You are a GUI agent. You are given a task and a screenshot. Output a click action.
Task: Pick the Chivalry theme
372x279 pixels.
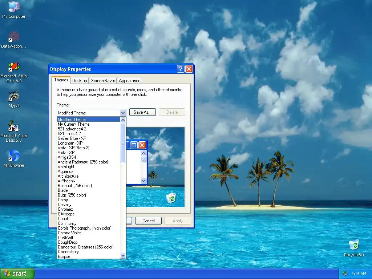(x=89, y=205)
